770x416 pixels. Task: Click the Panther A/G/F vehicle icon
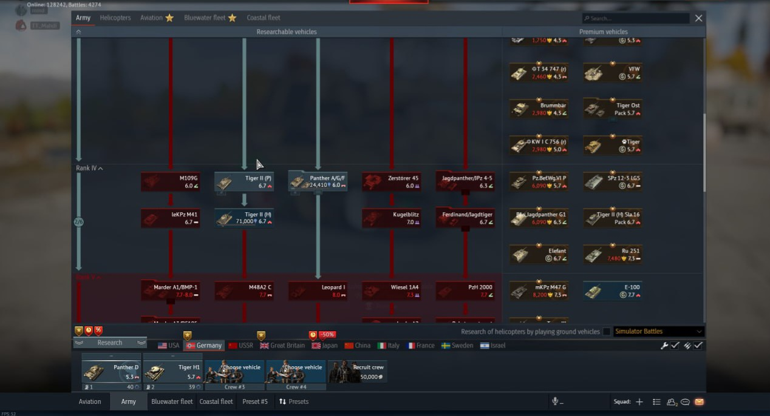(298, 181)
